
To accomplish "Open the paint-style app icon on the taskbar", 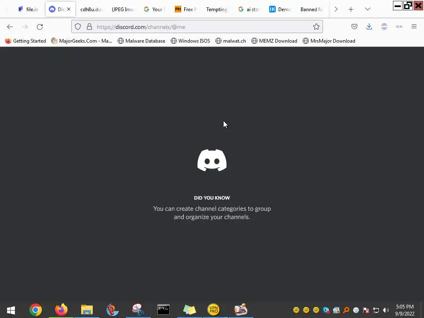I will point(241,310).
